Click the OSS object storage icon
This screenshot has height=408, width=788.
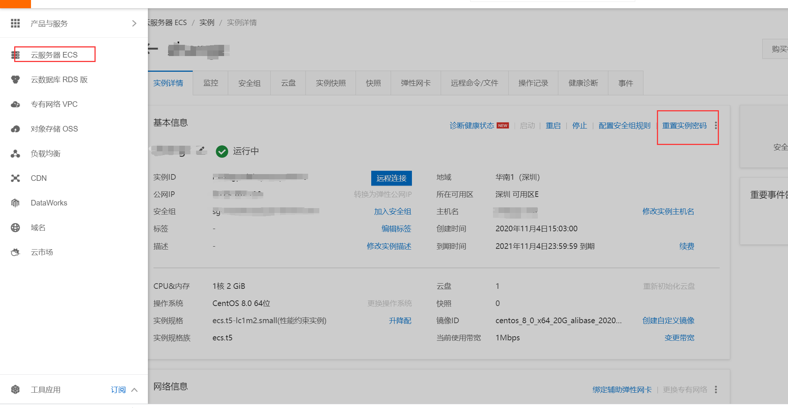(x=15, y=129)
